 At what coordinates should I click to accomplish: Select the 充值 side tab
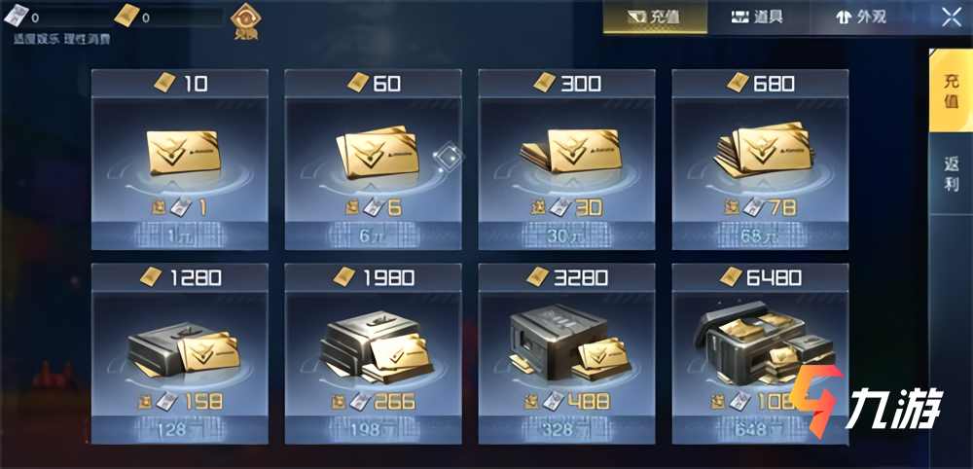pos(951,90)
